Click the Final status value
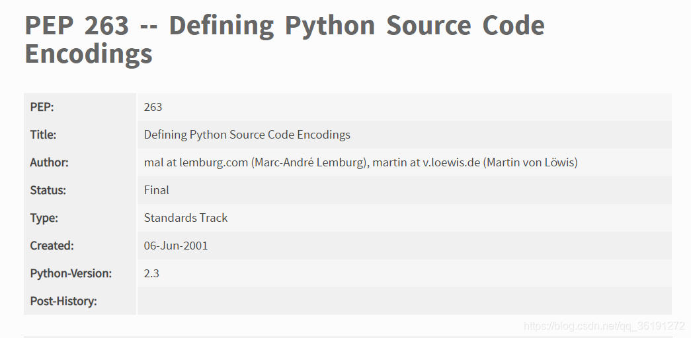 pos(157,190)
